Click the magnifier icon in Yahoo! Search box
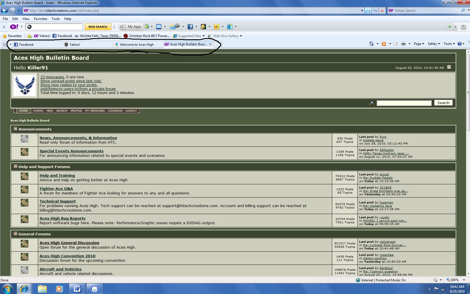470x294 pixels. pos(463,10)
